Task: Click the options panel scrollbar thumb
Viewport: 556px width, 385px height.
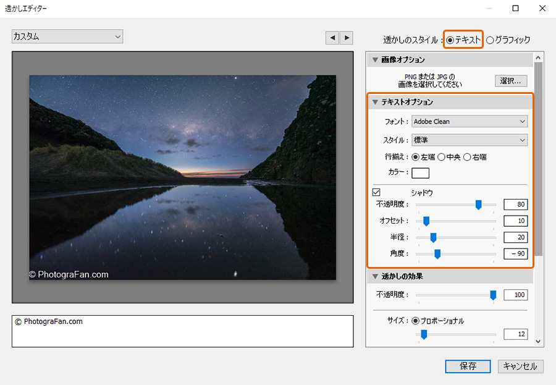Action: [x=538, y=159]
